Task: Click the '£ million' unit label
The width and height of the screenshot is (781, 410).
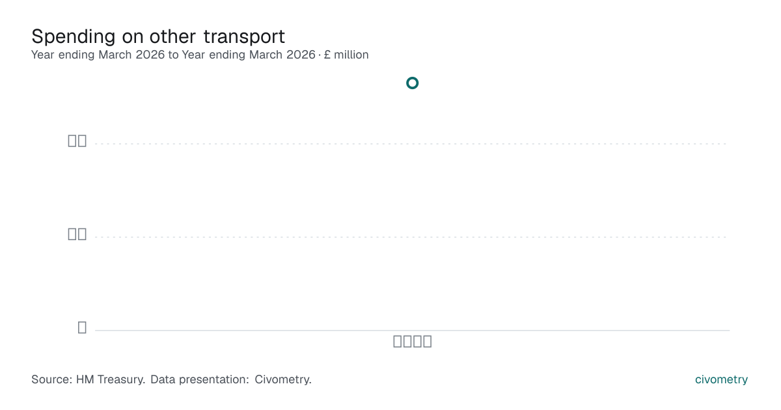Action: (346, 55)
